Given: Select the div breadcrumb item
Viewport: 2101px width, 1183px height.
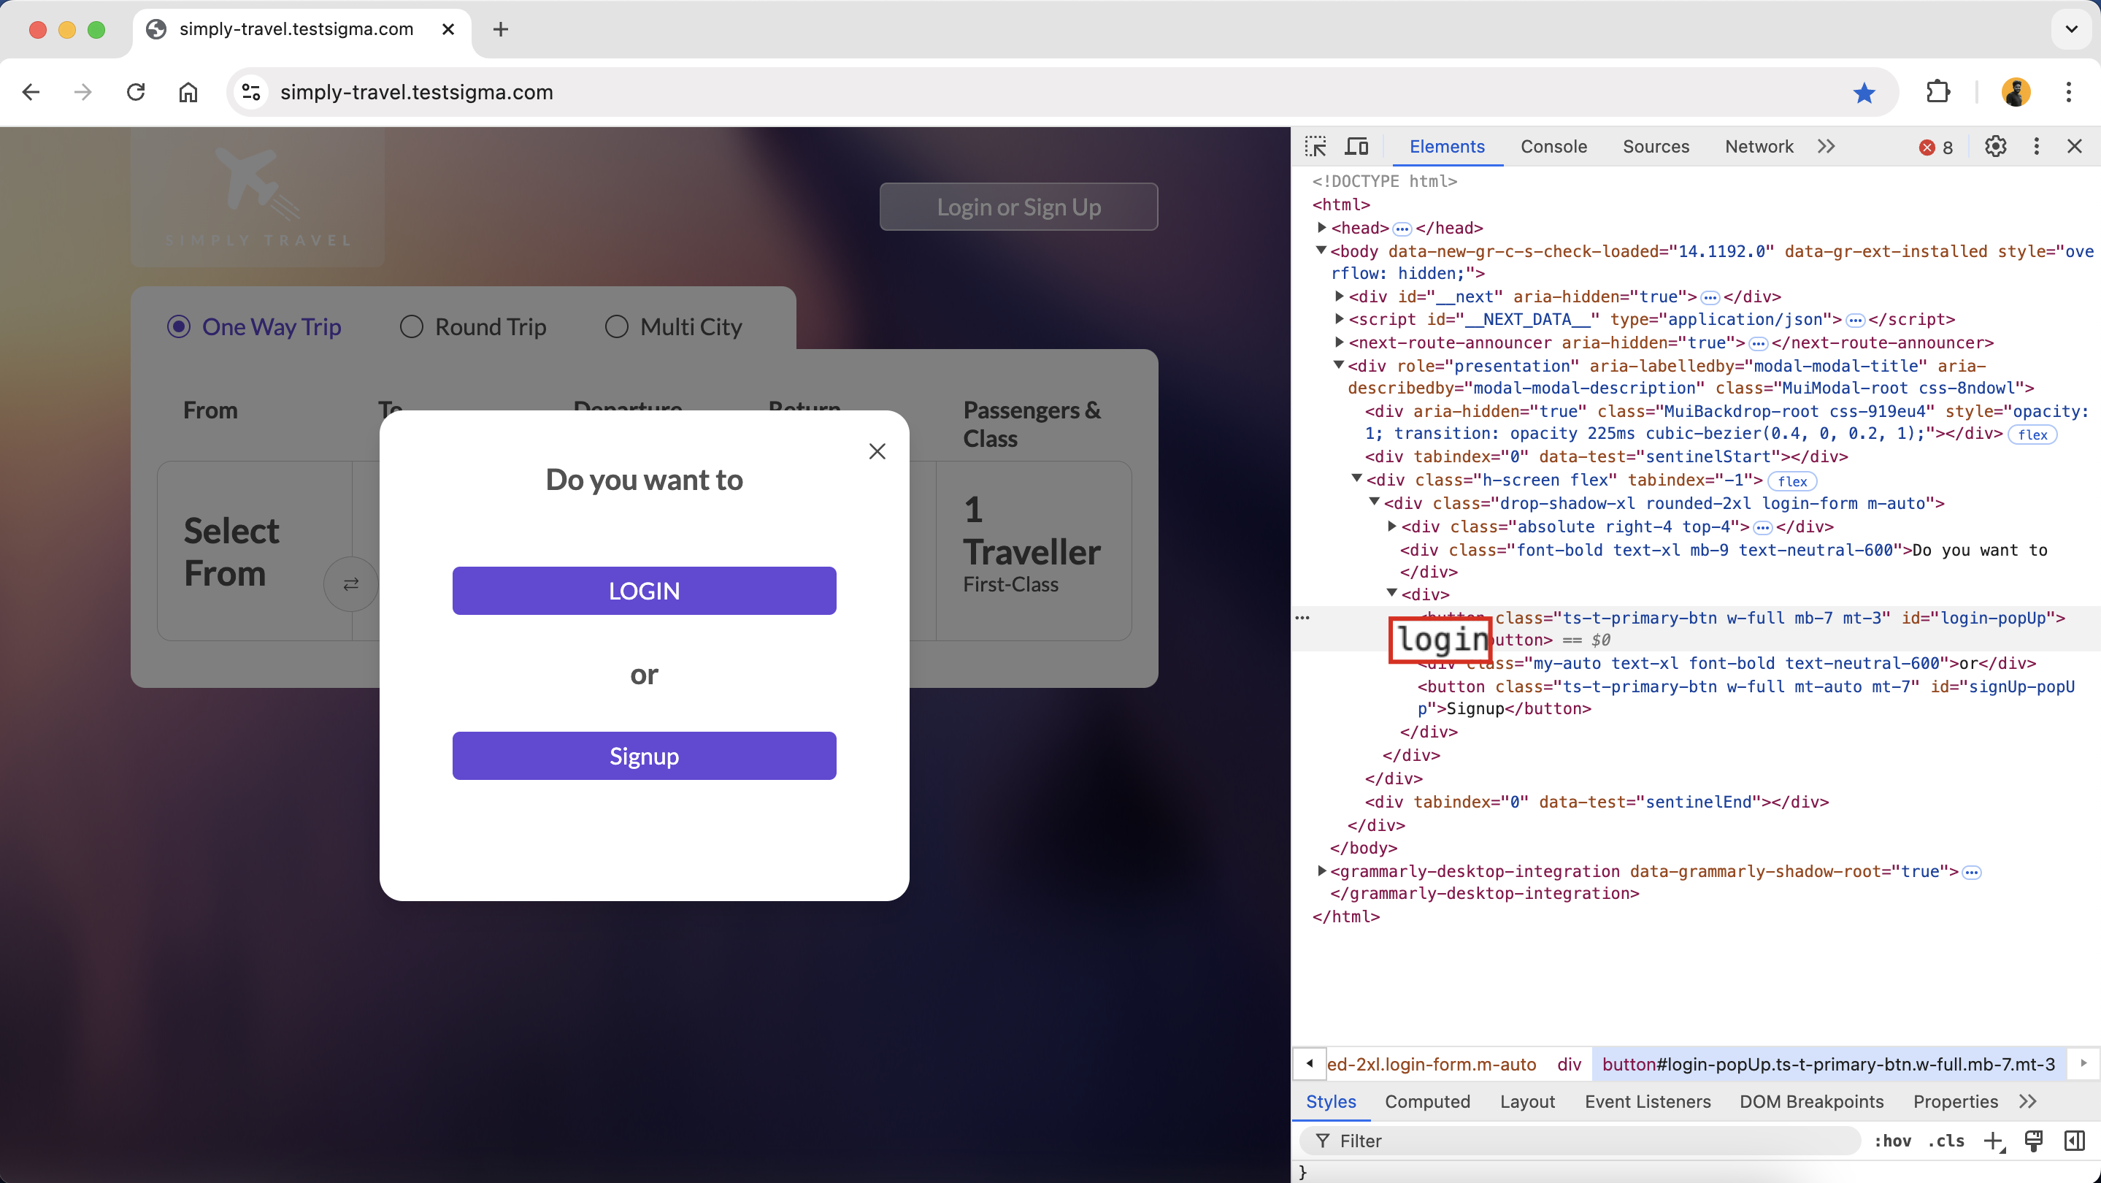Looking at the screenshot, I should coord(1570,1064).
